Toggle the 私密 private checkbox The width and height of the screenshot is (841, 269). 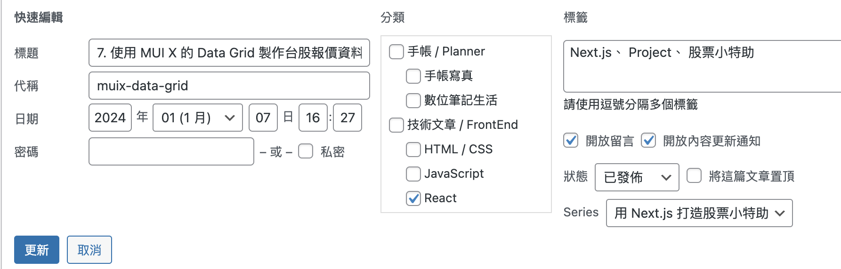(x=306, y=151)
